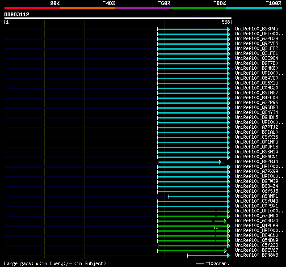Image resolution: width=286 pixels, height=267 pixels.
Task: Select the UniRef100_B8ACN0 label
Action: [x=257, y=236]
